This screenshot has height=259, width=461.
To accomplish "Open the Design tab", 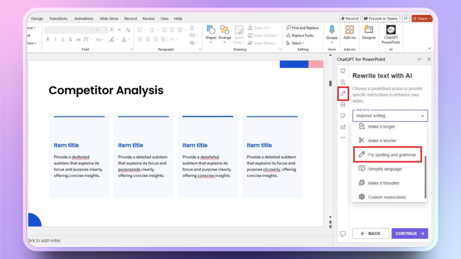I will pos(37,18).
